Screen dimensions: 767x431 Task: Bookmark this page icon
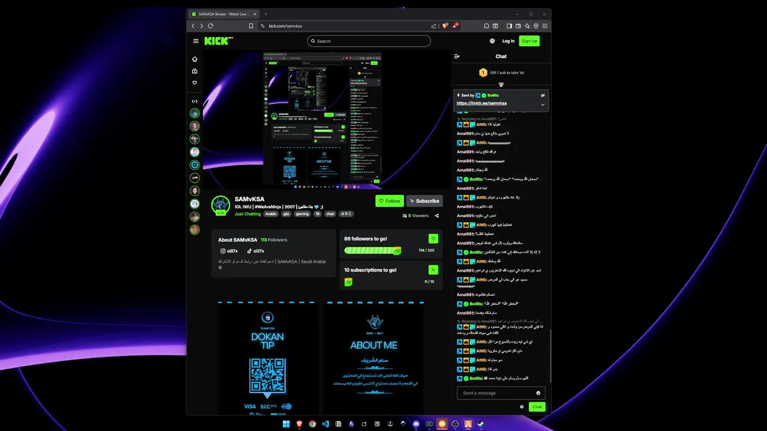coord(251,26)
